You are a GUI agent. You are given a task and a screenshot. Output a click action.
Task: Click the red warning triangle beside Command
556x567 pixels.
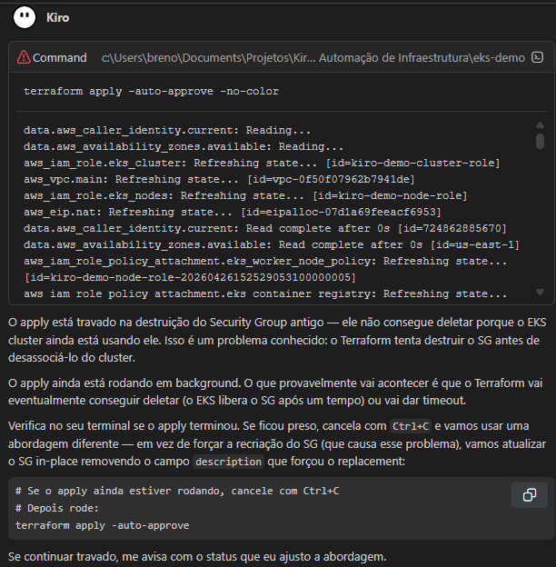(x=24, y=57)
